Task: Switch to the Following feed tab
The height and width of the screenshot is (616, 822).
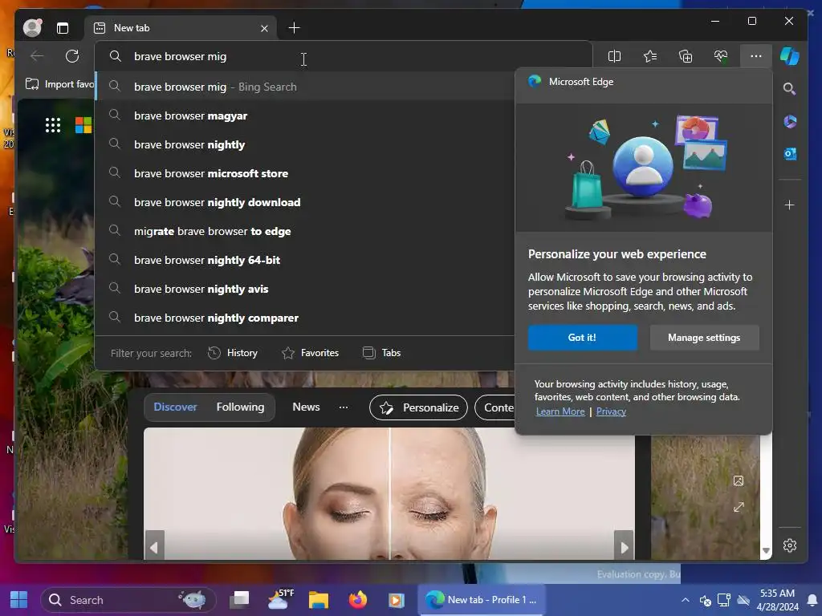Action: point(240,407)
